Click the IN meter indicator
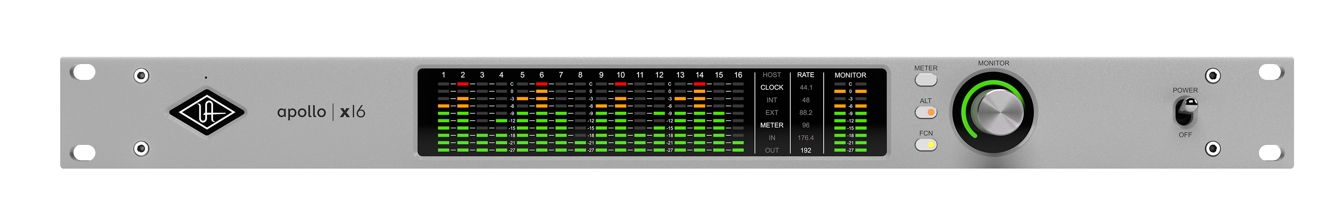Viewport: 1332px width, 217px height. (771, 138)
